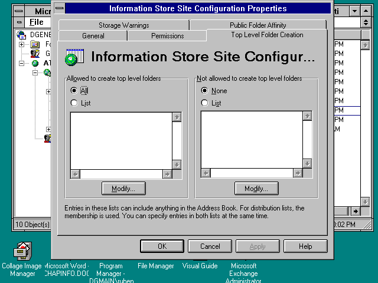378x283 pixels.
Task: Open Exchange Administrator window control menu
Action: point(19,11)
